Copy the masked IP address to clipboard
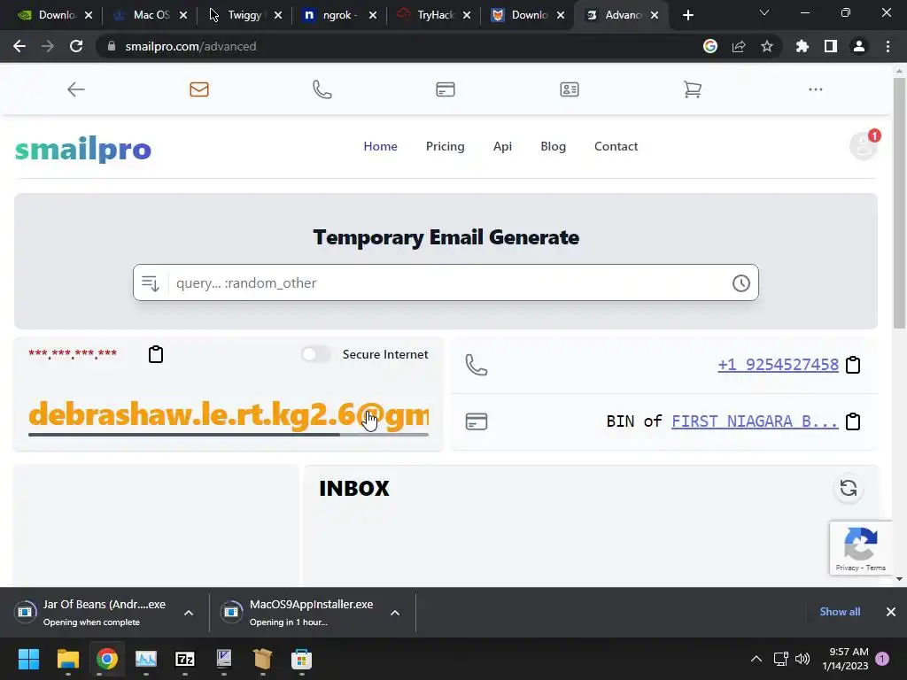The height and width of the screenshot is (680, 907). pyautogui.click(x=156, y=354)
